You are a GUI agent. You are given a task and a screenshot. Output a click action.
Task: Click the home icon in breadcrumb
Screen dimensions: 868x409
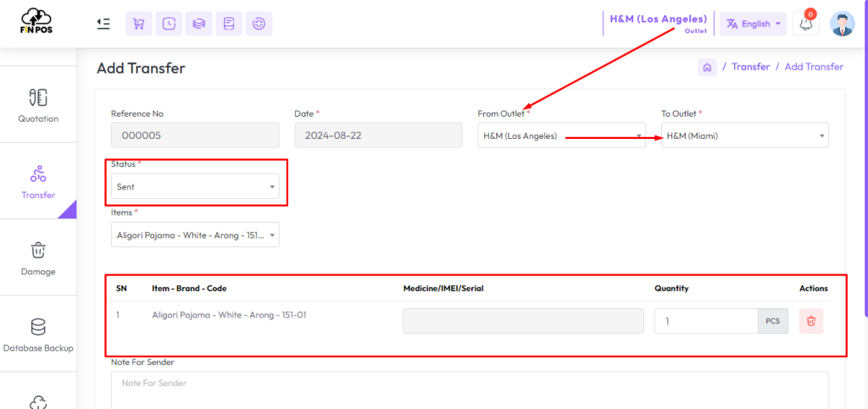pos(707,68)
